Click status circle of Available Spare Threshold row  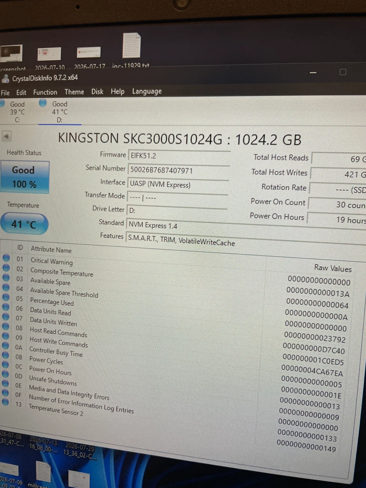pyautogui.click(x=6, y=287)
